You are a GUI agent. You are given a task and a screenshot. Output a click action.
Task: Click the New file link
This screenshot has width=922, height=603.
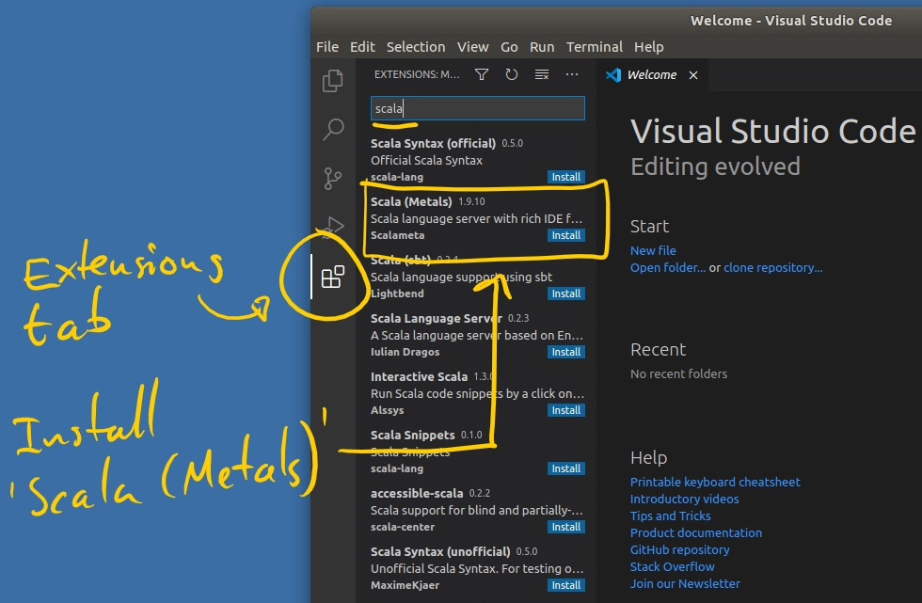point(653,250)
